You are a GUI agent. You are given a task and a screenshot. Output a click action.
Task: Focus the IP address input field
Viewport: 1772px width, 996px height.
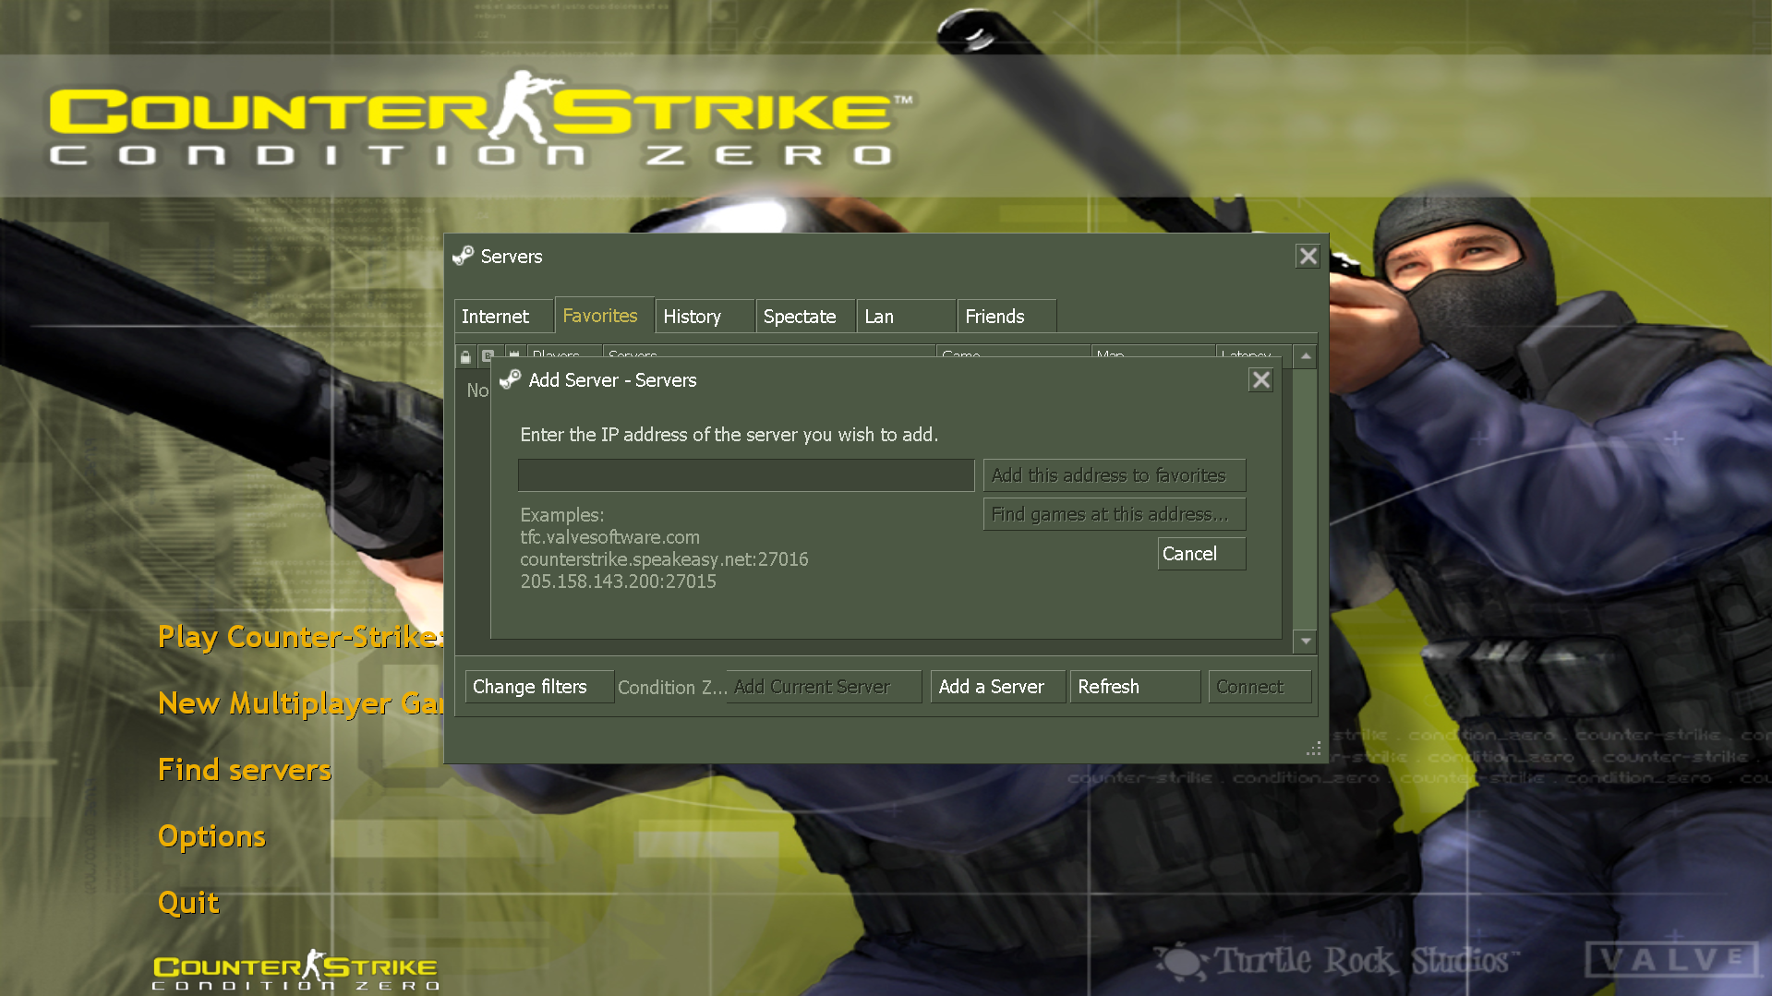tap(745, 475)
